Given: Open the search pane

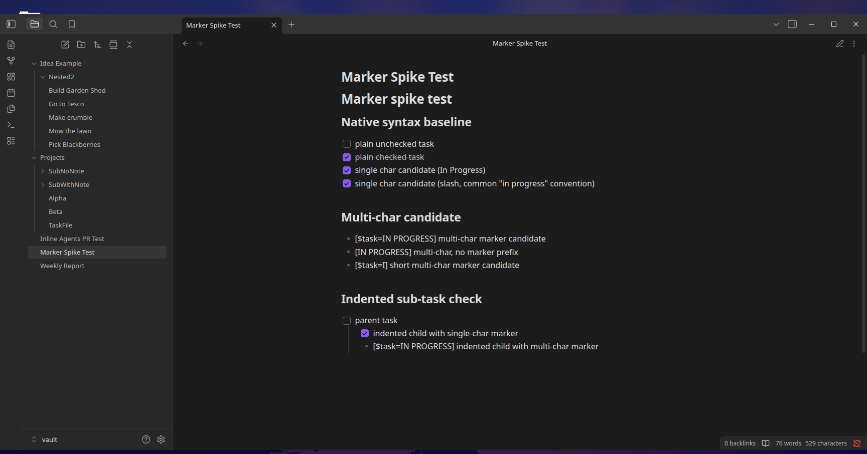Looking at the screenshot, I should coord(53,24).
